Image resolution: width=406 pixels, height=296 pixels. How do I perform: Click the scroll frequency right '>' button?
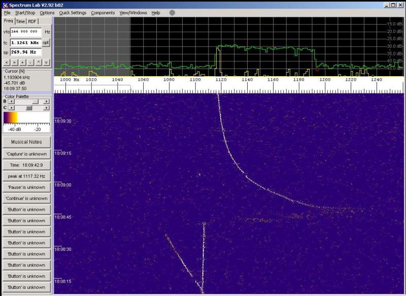point(15,62)
